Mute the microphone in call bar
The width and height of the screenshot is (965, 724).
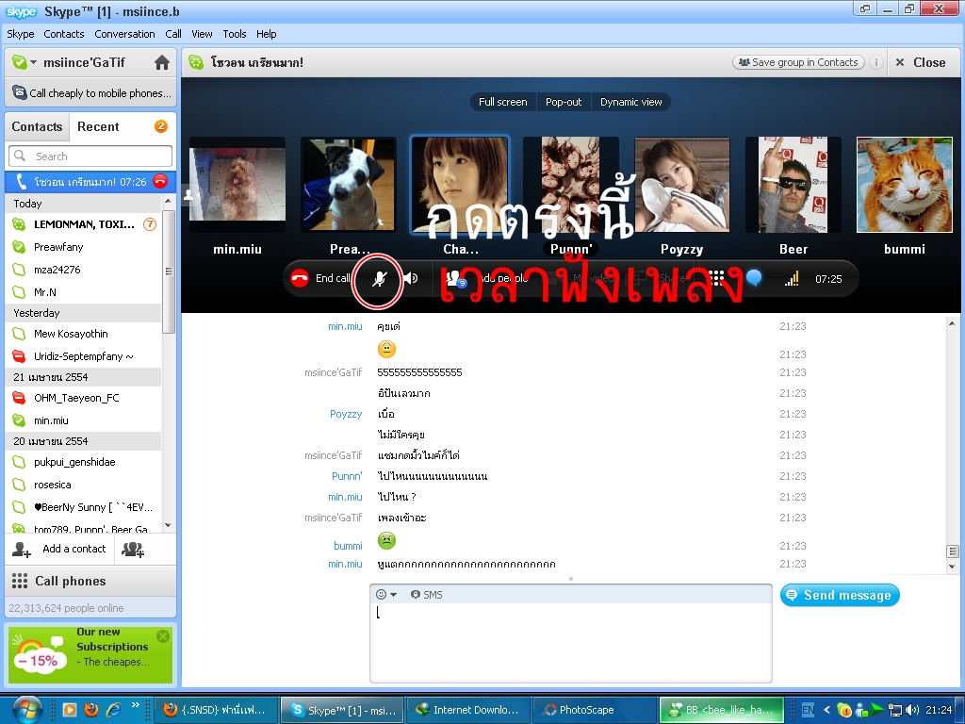pos(379,279)
